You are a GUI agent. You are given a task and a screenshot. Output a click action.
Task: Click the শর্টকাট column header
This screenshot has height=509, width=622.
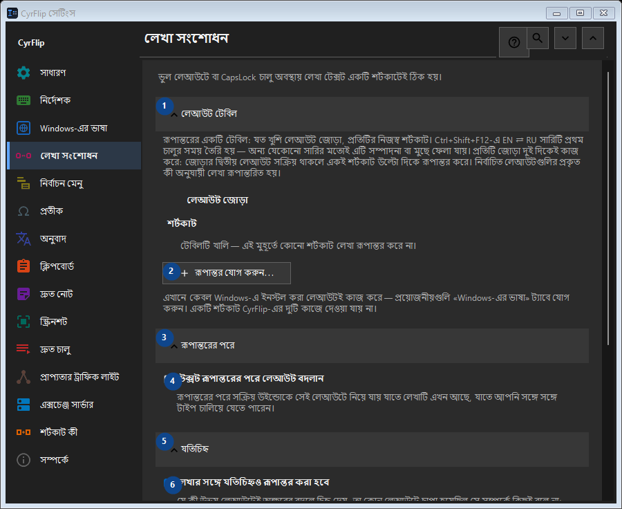point(182,223)
